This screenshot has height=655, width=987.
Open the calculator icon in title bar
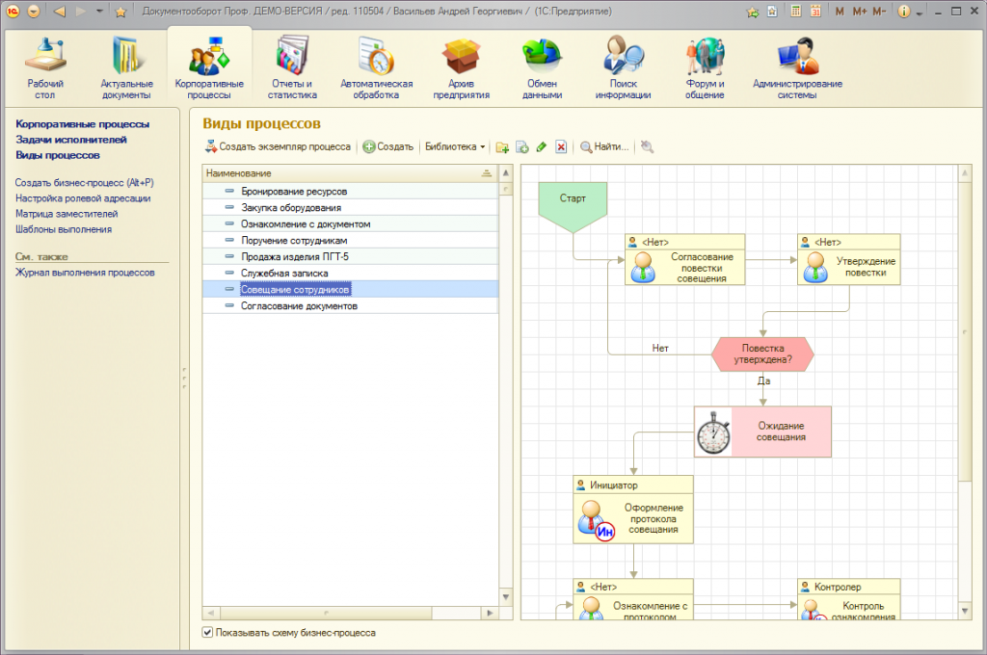pyautogui.click(x=796, y=12)
